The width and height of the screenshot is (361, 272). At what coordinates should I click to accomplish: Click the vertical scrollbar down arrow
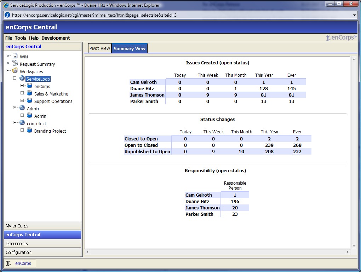pos(354,246)
